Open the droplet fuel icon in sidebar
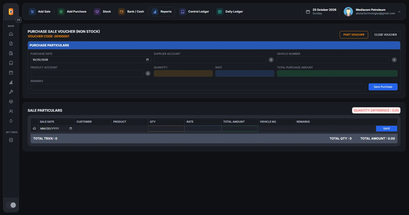This screenshot has height=215, width=409. [x=11, y=121]
